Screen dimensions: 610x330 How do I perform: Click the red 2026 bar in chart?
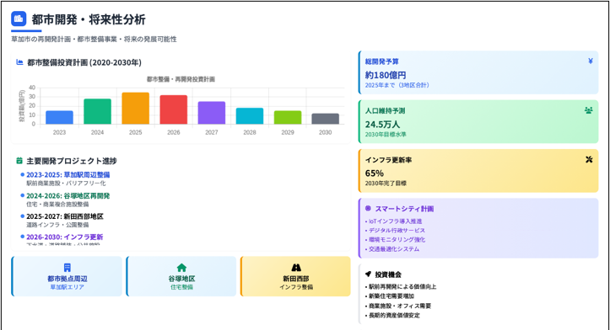(174, 110)
